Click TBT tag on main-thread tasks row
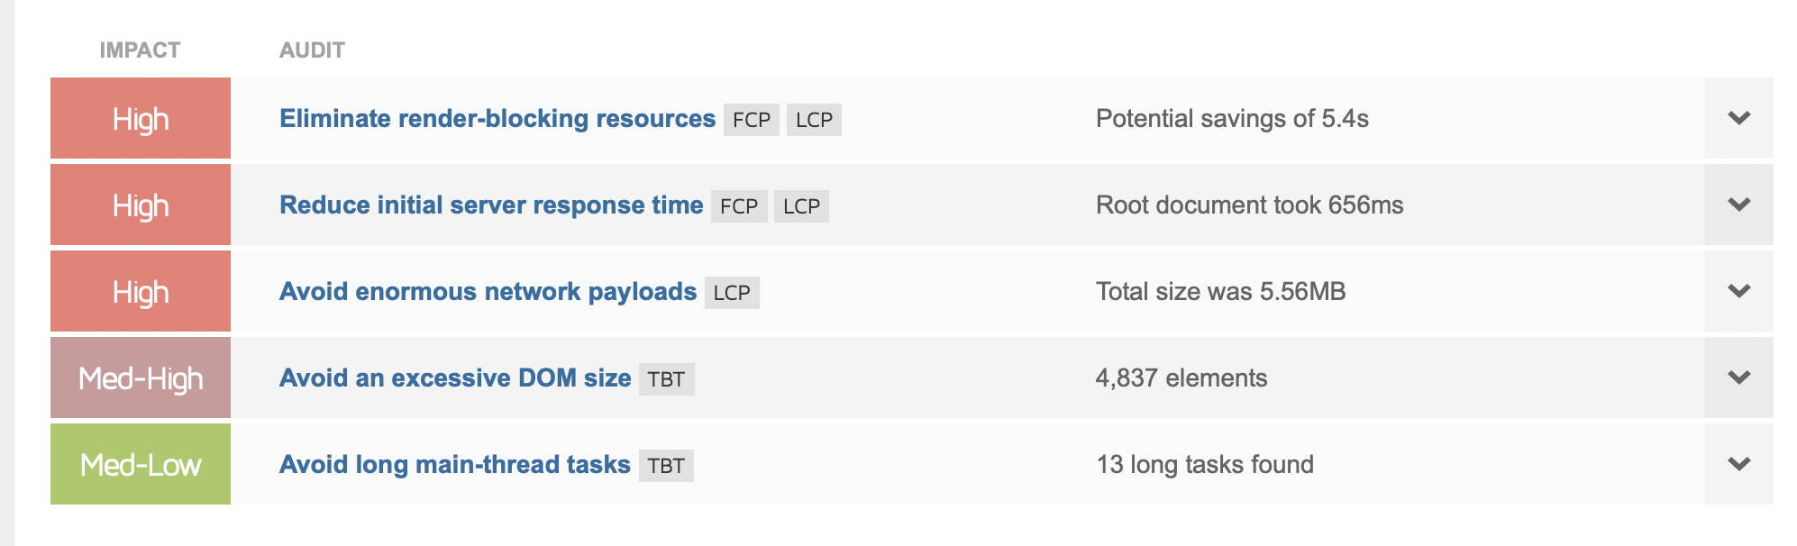1797x546 pixels. click(666, 466)
